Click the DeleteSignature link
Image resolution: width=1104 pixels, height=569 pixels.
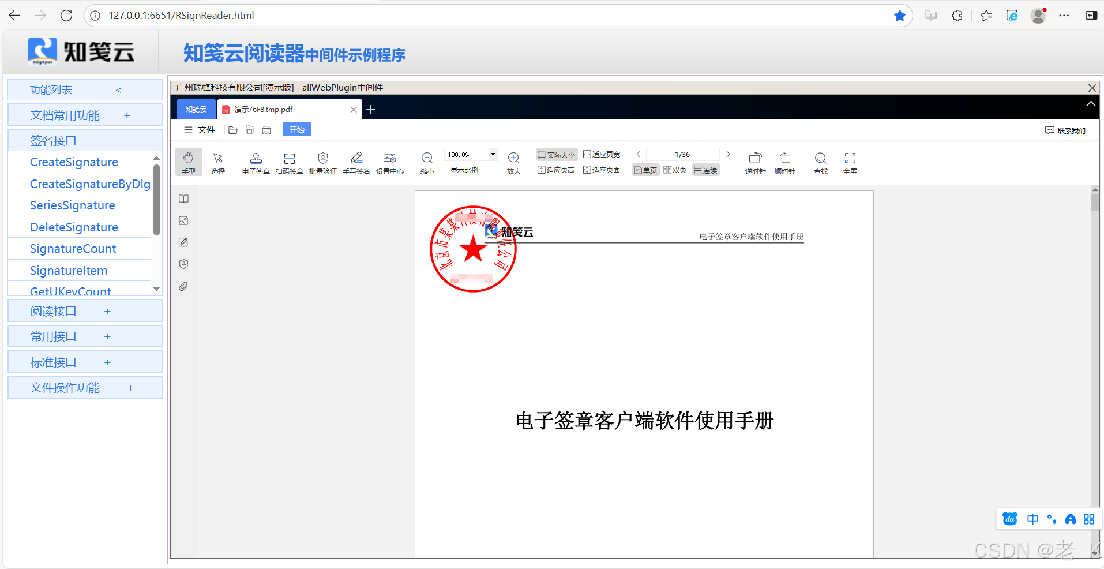[74, 227]
